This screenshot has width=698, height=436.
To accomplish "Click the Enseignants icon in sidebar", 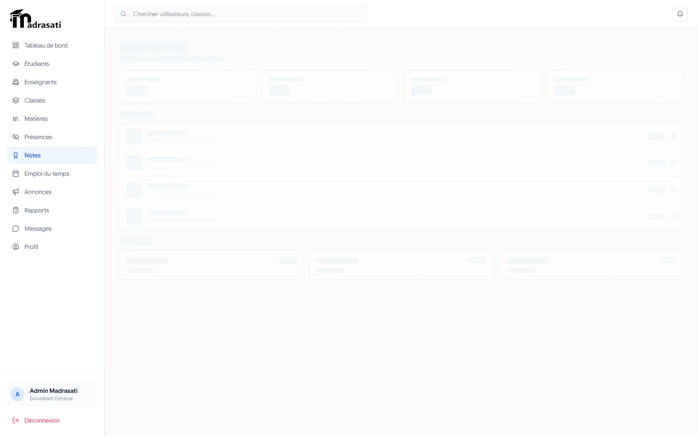I will coord(16,82).
